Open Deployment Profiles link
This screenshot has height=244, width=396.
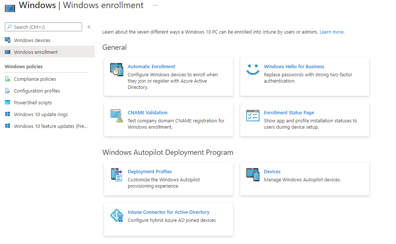click(150, 171)
